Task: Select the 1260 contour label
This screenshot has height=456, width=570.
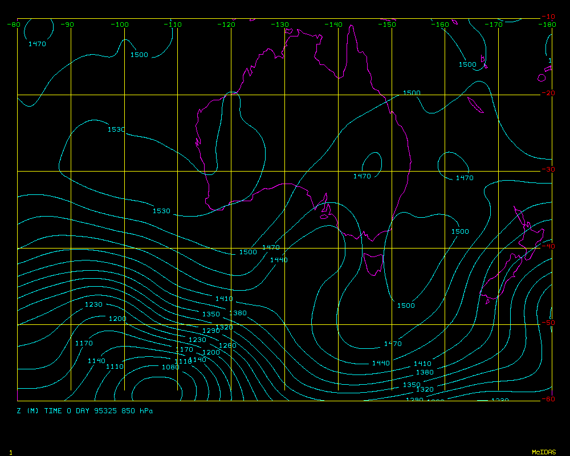Action: [227, 345]
